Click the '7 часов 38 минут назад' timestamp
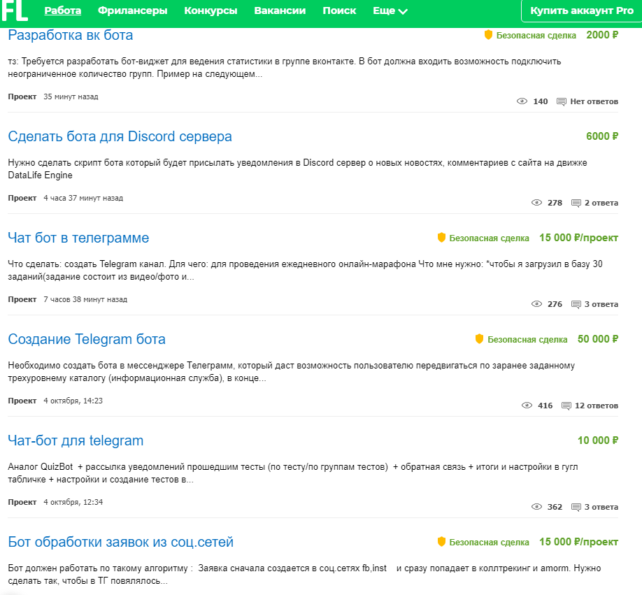 [x=85, y=299]
